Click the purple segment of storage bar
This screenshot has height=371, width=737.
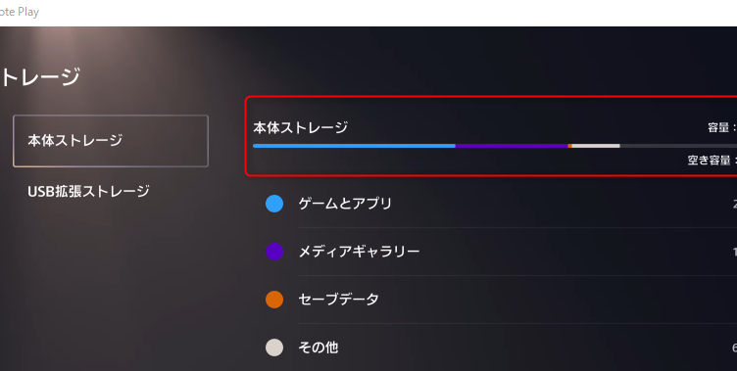coord(512,146)
